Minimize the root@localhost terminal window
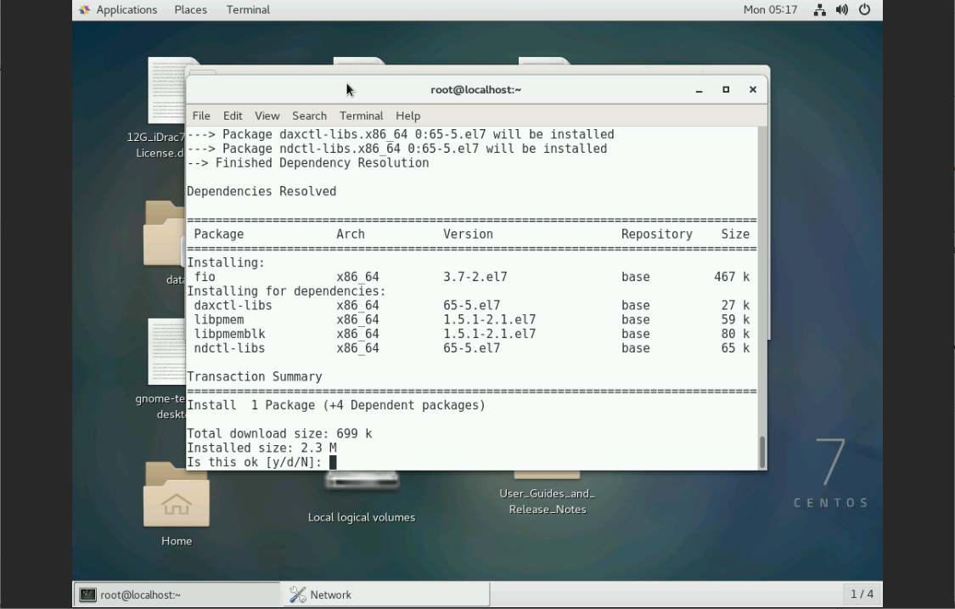The width and height of the screenshot is (955, 609). click(699, 90)
